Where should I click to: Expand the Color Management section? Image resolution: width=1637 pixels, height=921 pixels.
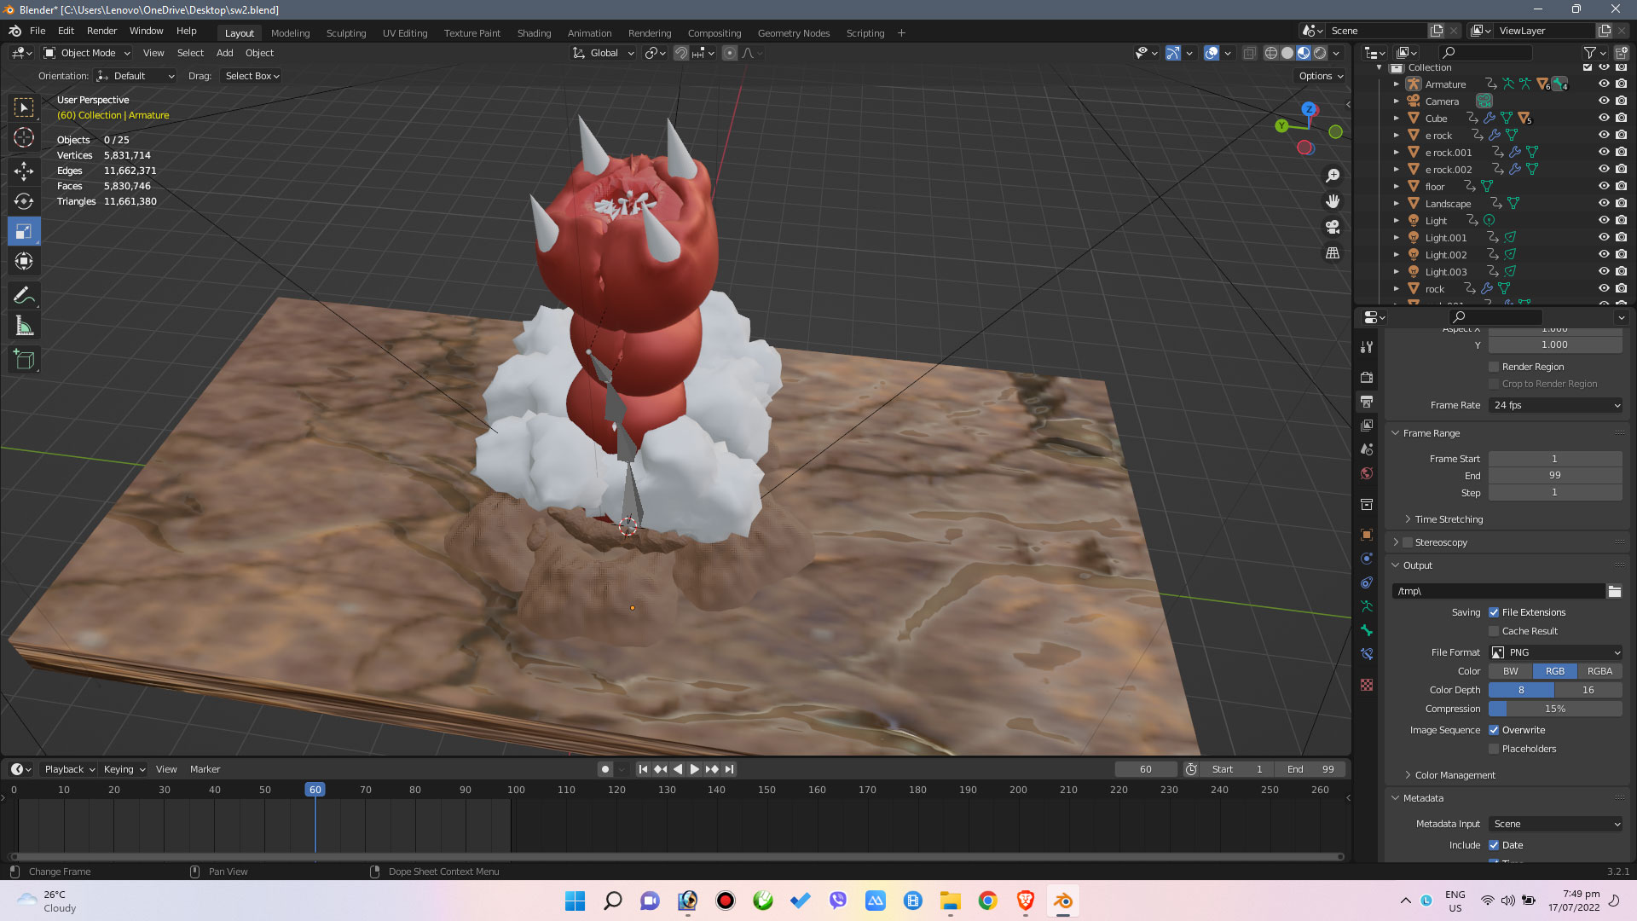1455,775
